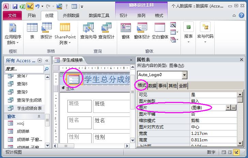The image size is (248, 158).
Task: Select the 表设计 table design icon
Action: [46, 31]
